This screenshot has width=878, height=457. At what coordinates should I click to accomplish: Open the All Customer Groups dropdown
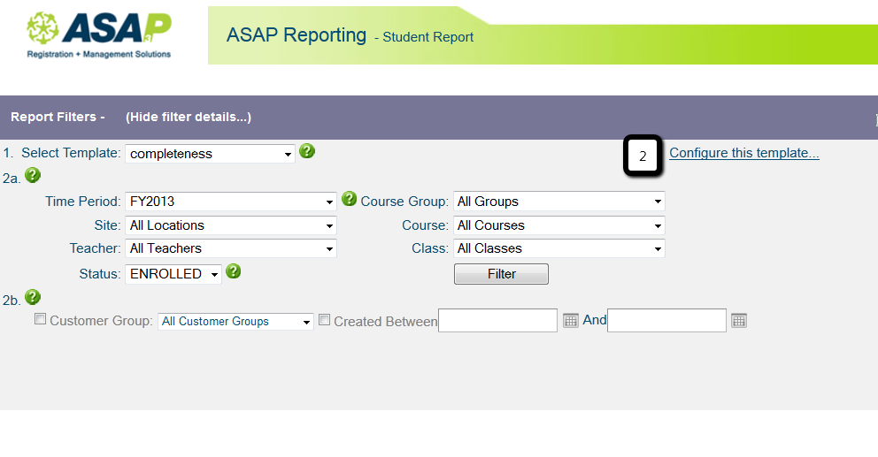coord(235,322)
